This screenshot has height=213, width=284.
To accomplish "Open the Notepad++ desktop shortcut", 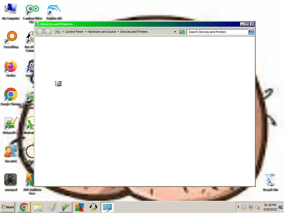I will 11,125.
